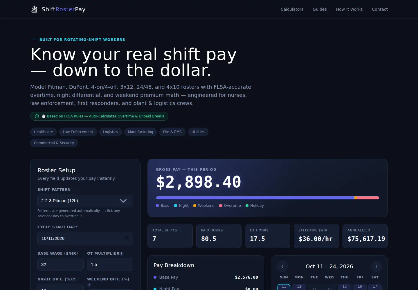418x290 pixels.
Task: Open How It Works nav item
Action: pos(349,9)
